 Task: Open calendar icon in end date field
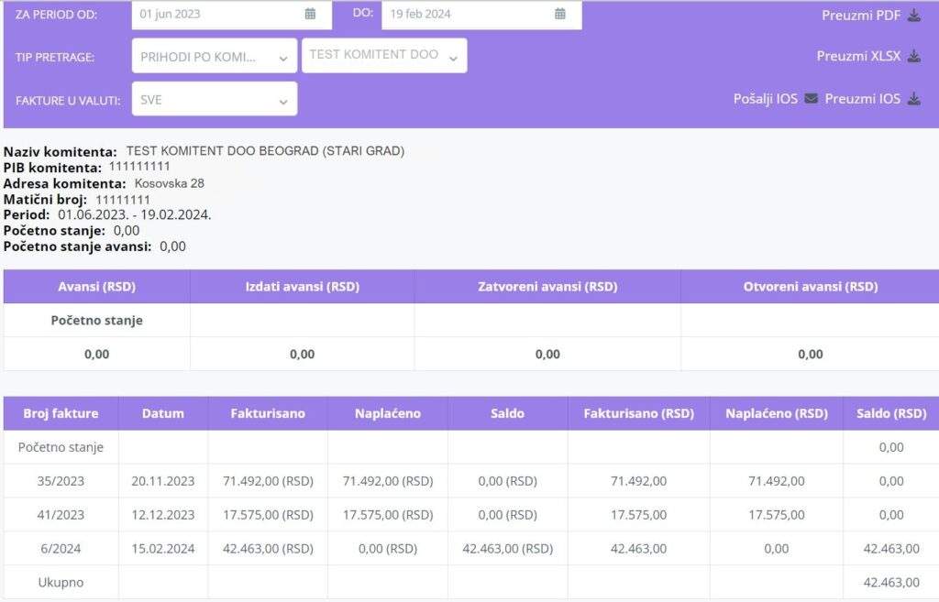[560, 14]
